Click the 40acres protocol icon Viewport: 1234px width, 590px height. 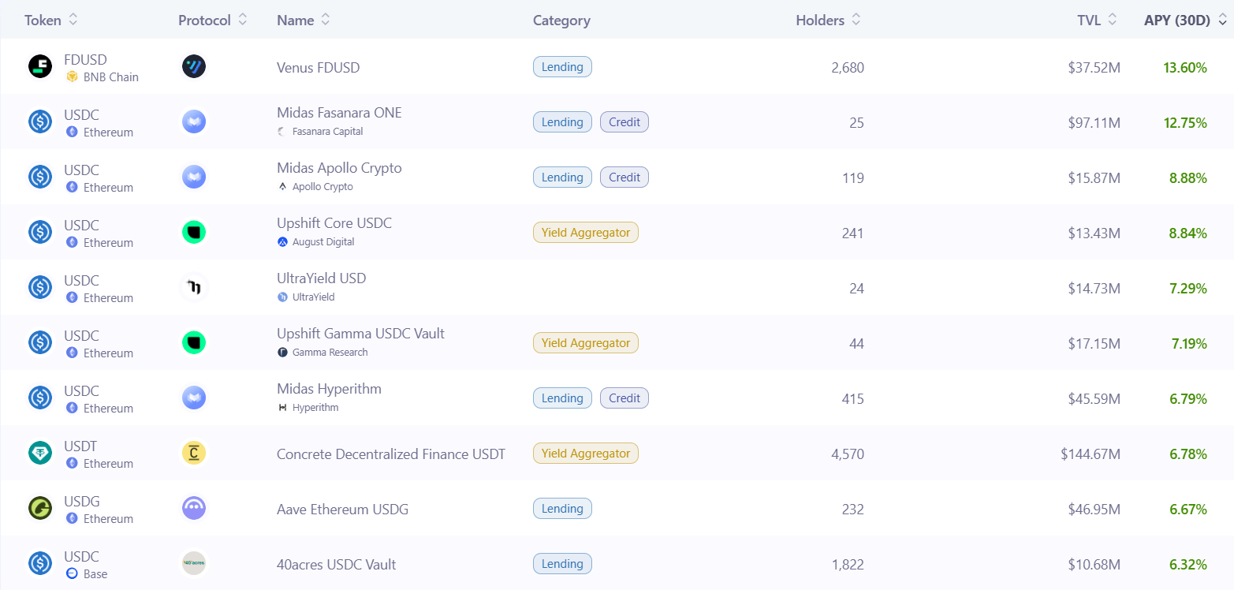193,564
